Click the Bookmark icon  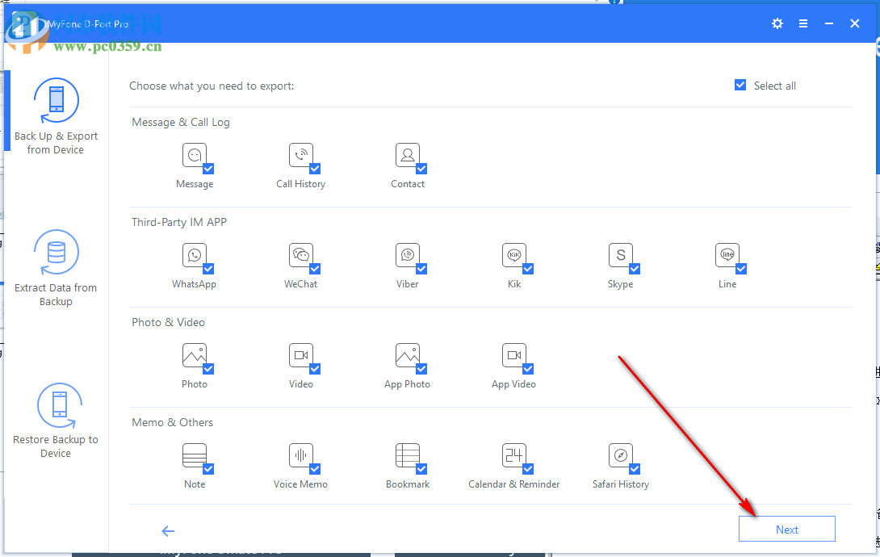[407, 455]
